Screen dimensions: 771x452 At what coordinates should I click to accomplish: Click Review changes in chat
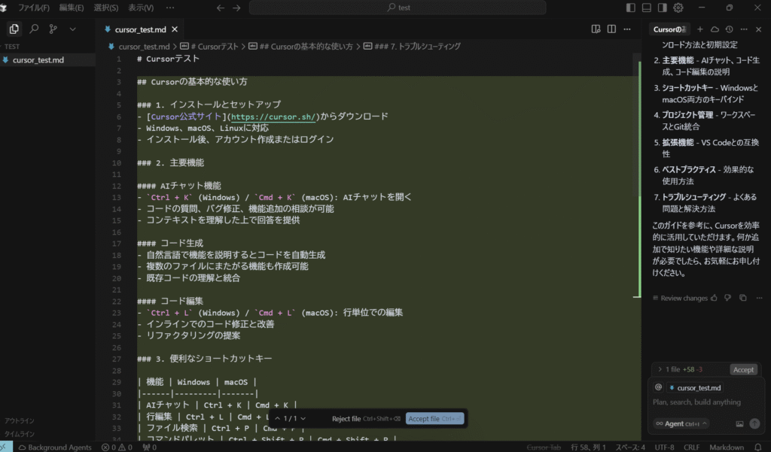tap(680, 299)
